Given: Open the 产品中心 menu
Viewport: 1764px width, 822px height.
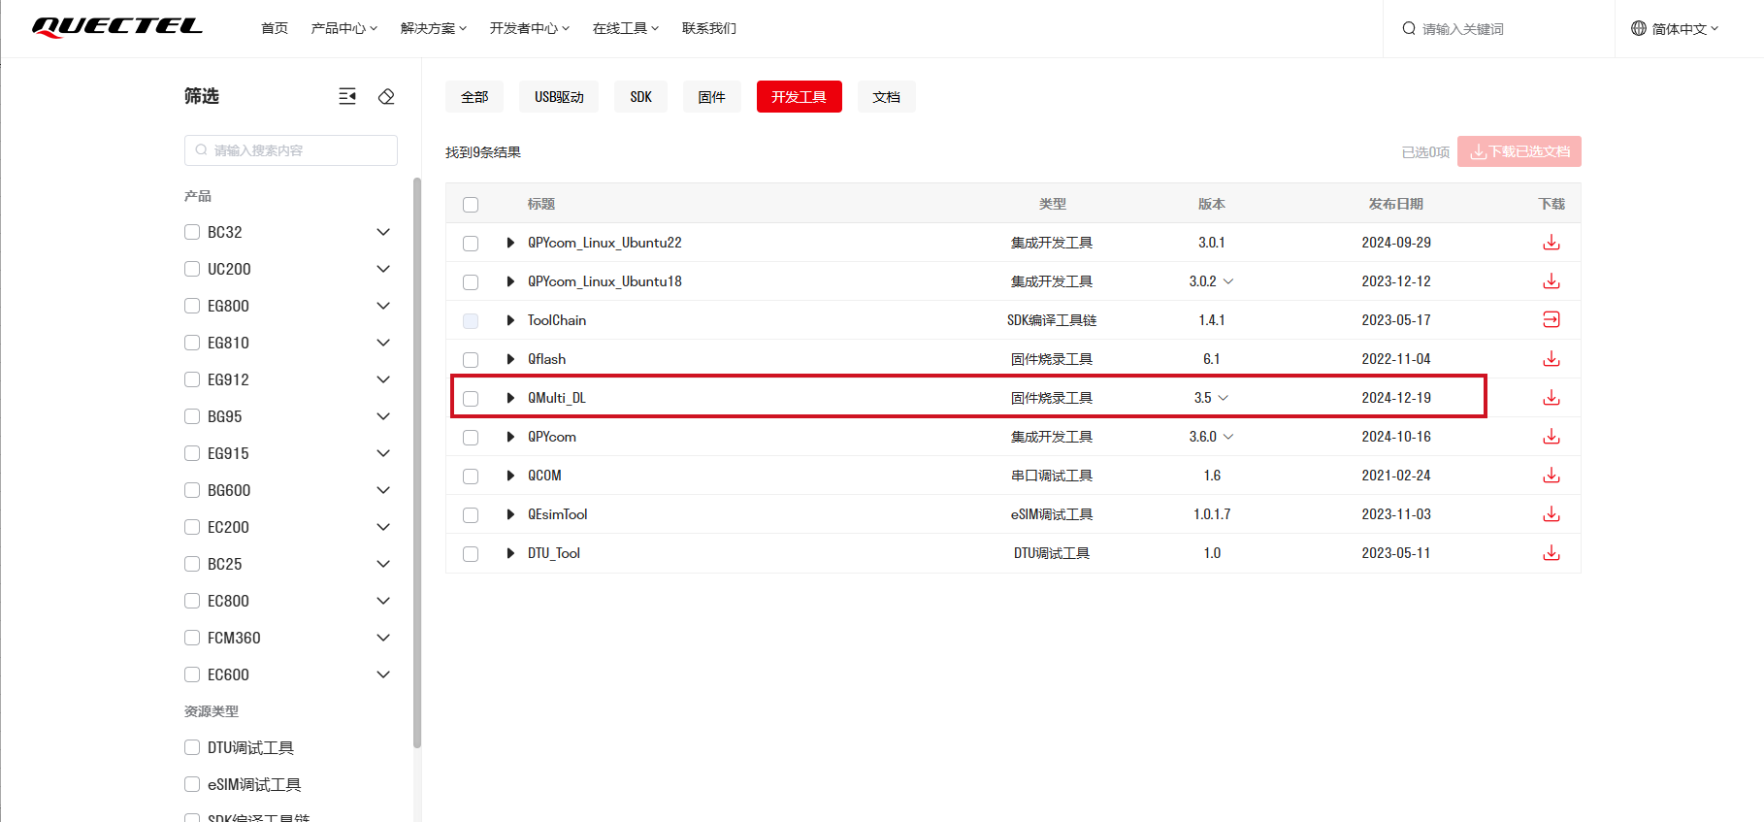Looking at the screenshot, I should coord(344,28).
